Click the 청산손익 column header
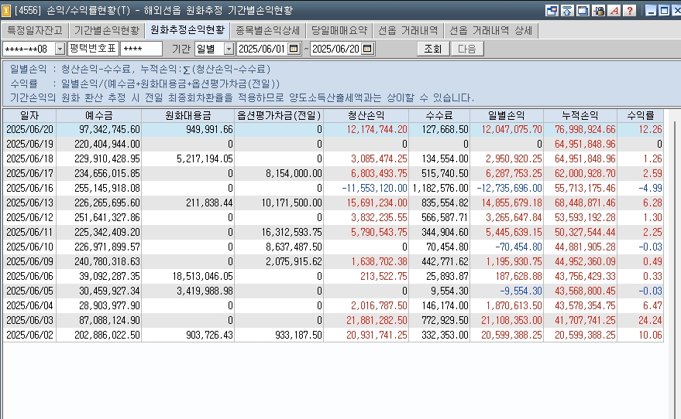681x419 pixels. coord(366,116)
